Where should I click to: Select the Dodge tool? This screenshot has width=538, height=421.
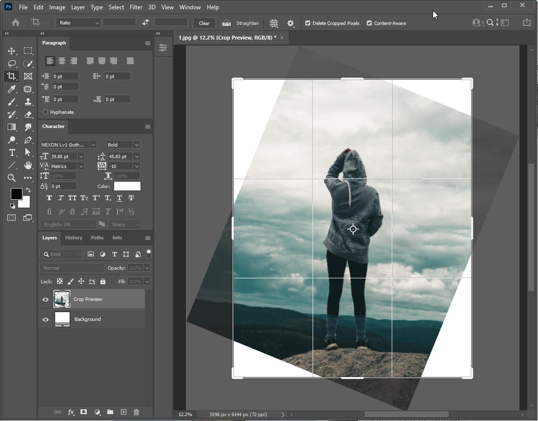[12, 140]
